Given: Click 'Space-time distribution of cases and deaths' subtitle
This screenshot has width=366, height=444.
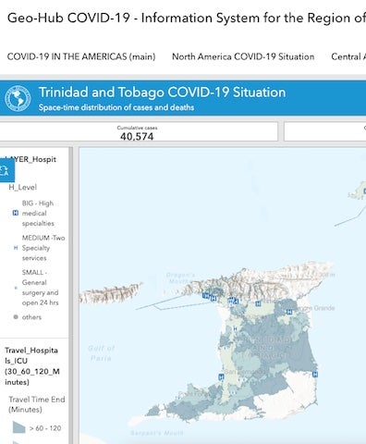Looking at the screenshot, I should tap(116, 107).
